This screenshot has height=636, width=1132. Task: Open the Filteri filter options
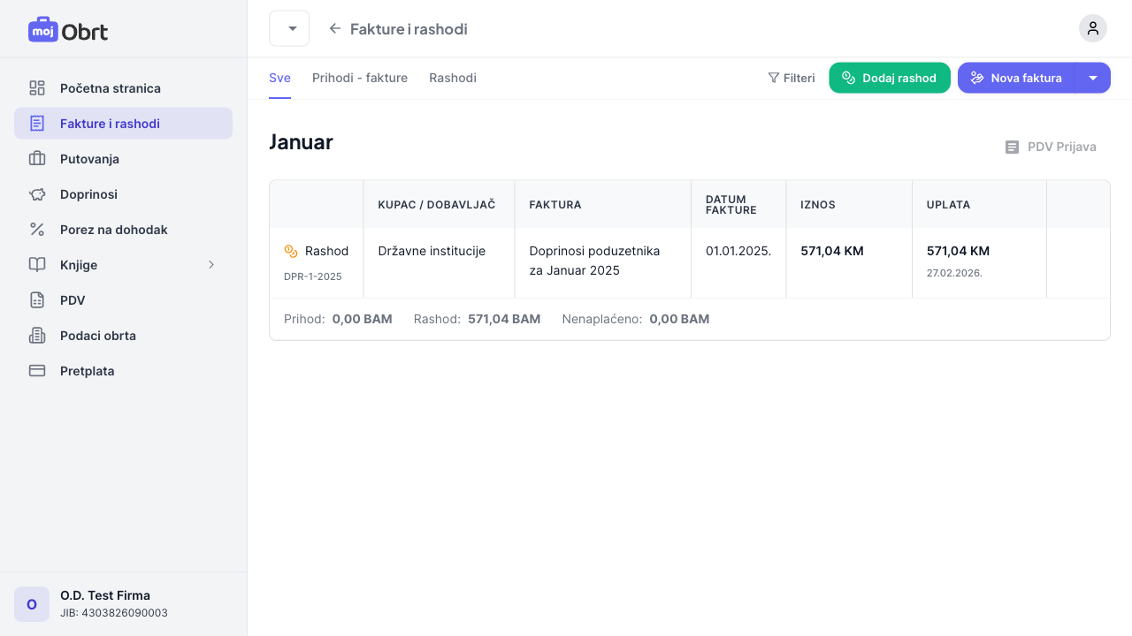coord(792,78)
